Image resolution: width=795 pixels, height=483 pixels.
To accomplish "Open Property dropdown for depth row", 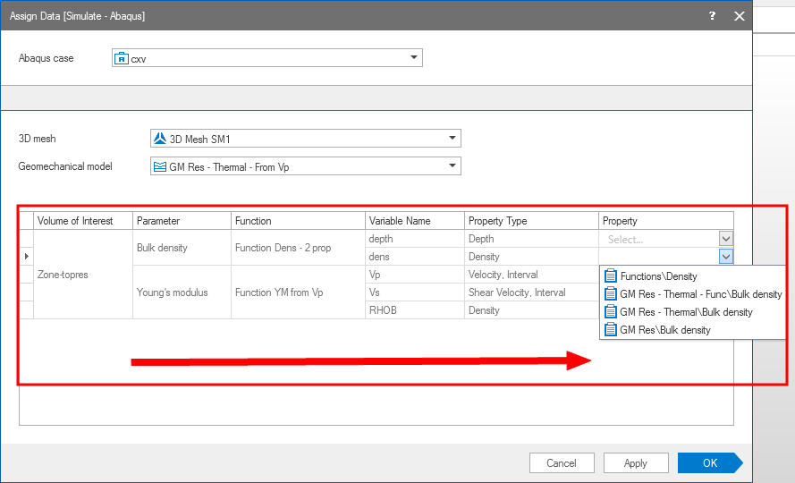I will [x=726, y=239].
